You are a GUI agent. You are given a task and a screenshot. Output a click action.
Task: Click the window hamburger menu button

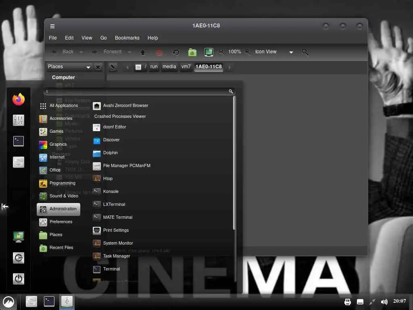(x=52, y=26)
